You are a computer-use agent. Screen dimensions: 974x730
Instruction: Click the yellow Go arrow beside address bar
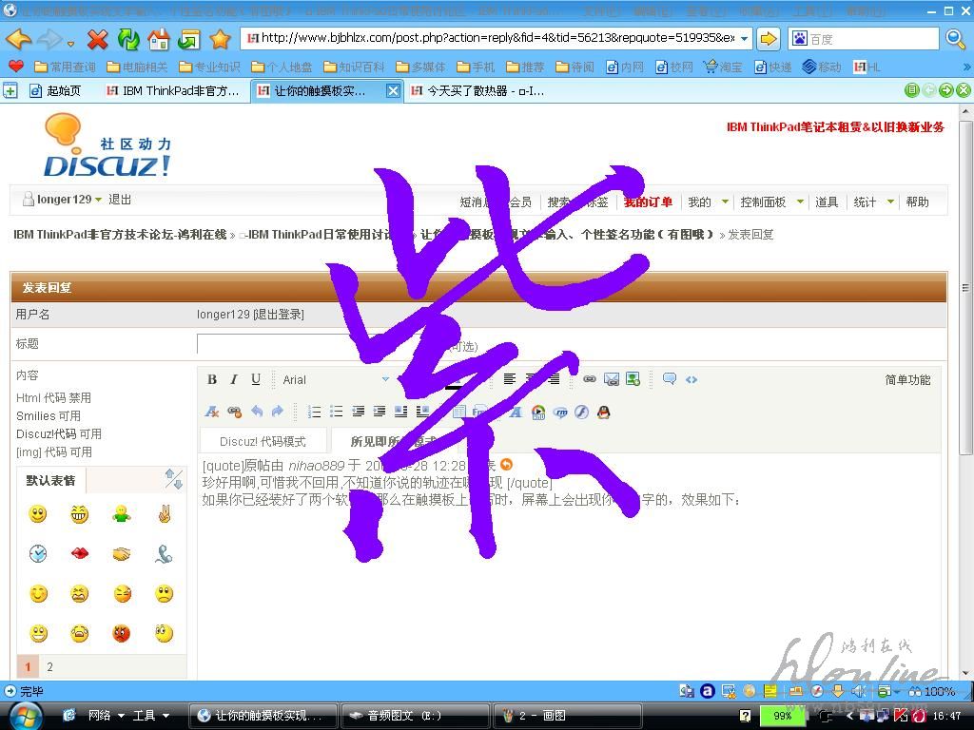click(769, 38)
